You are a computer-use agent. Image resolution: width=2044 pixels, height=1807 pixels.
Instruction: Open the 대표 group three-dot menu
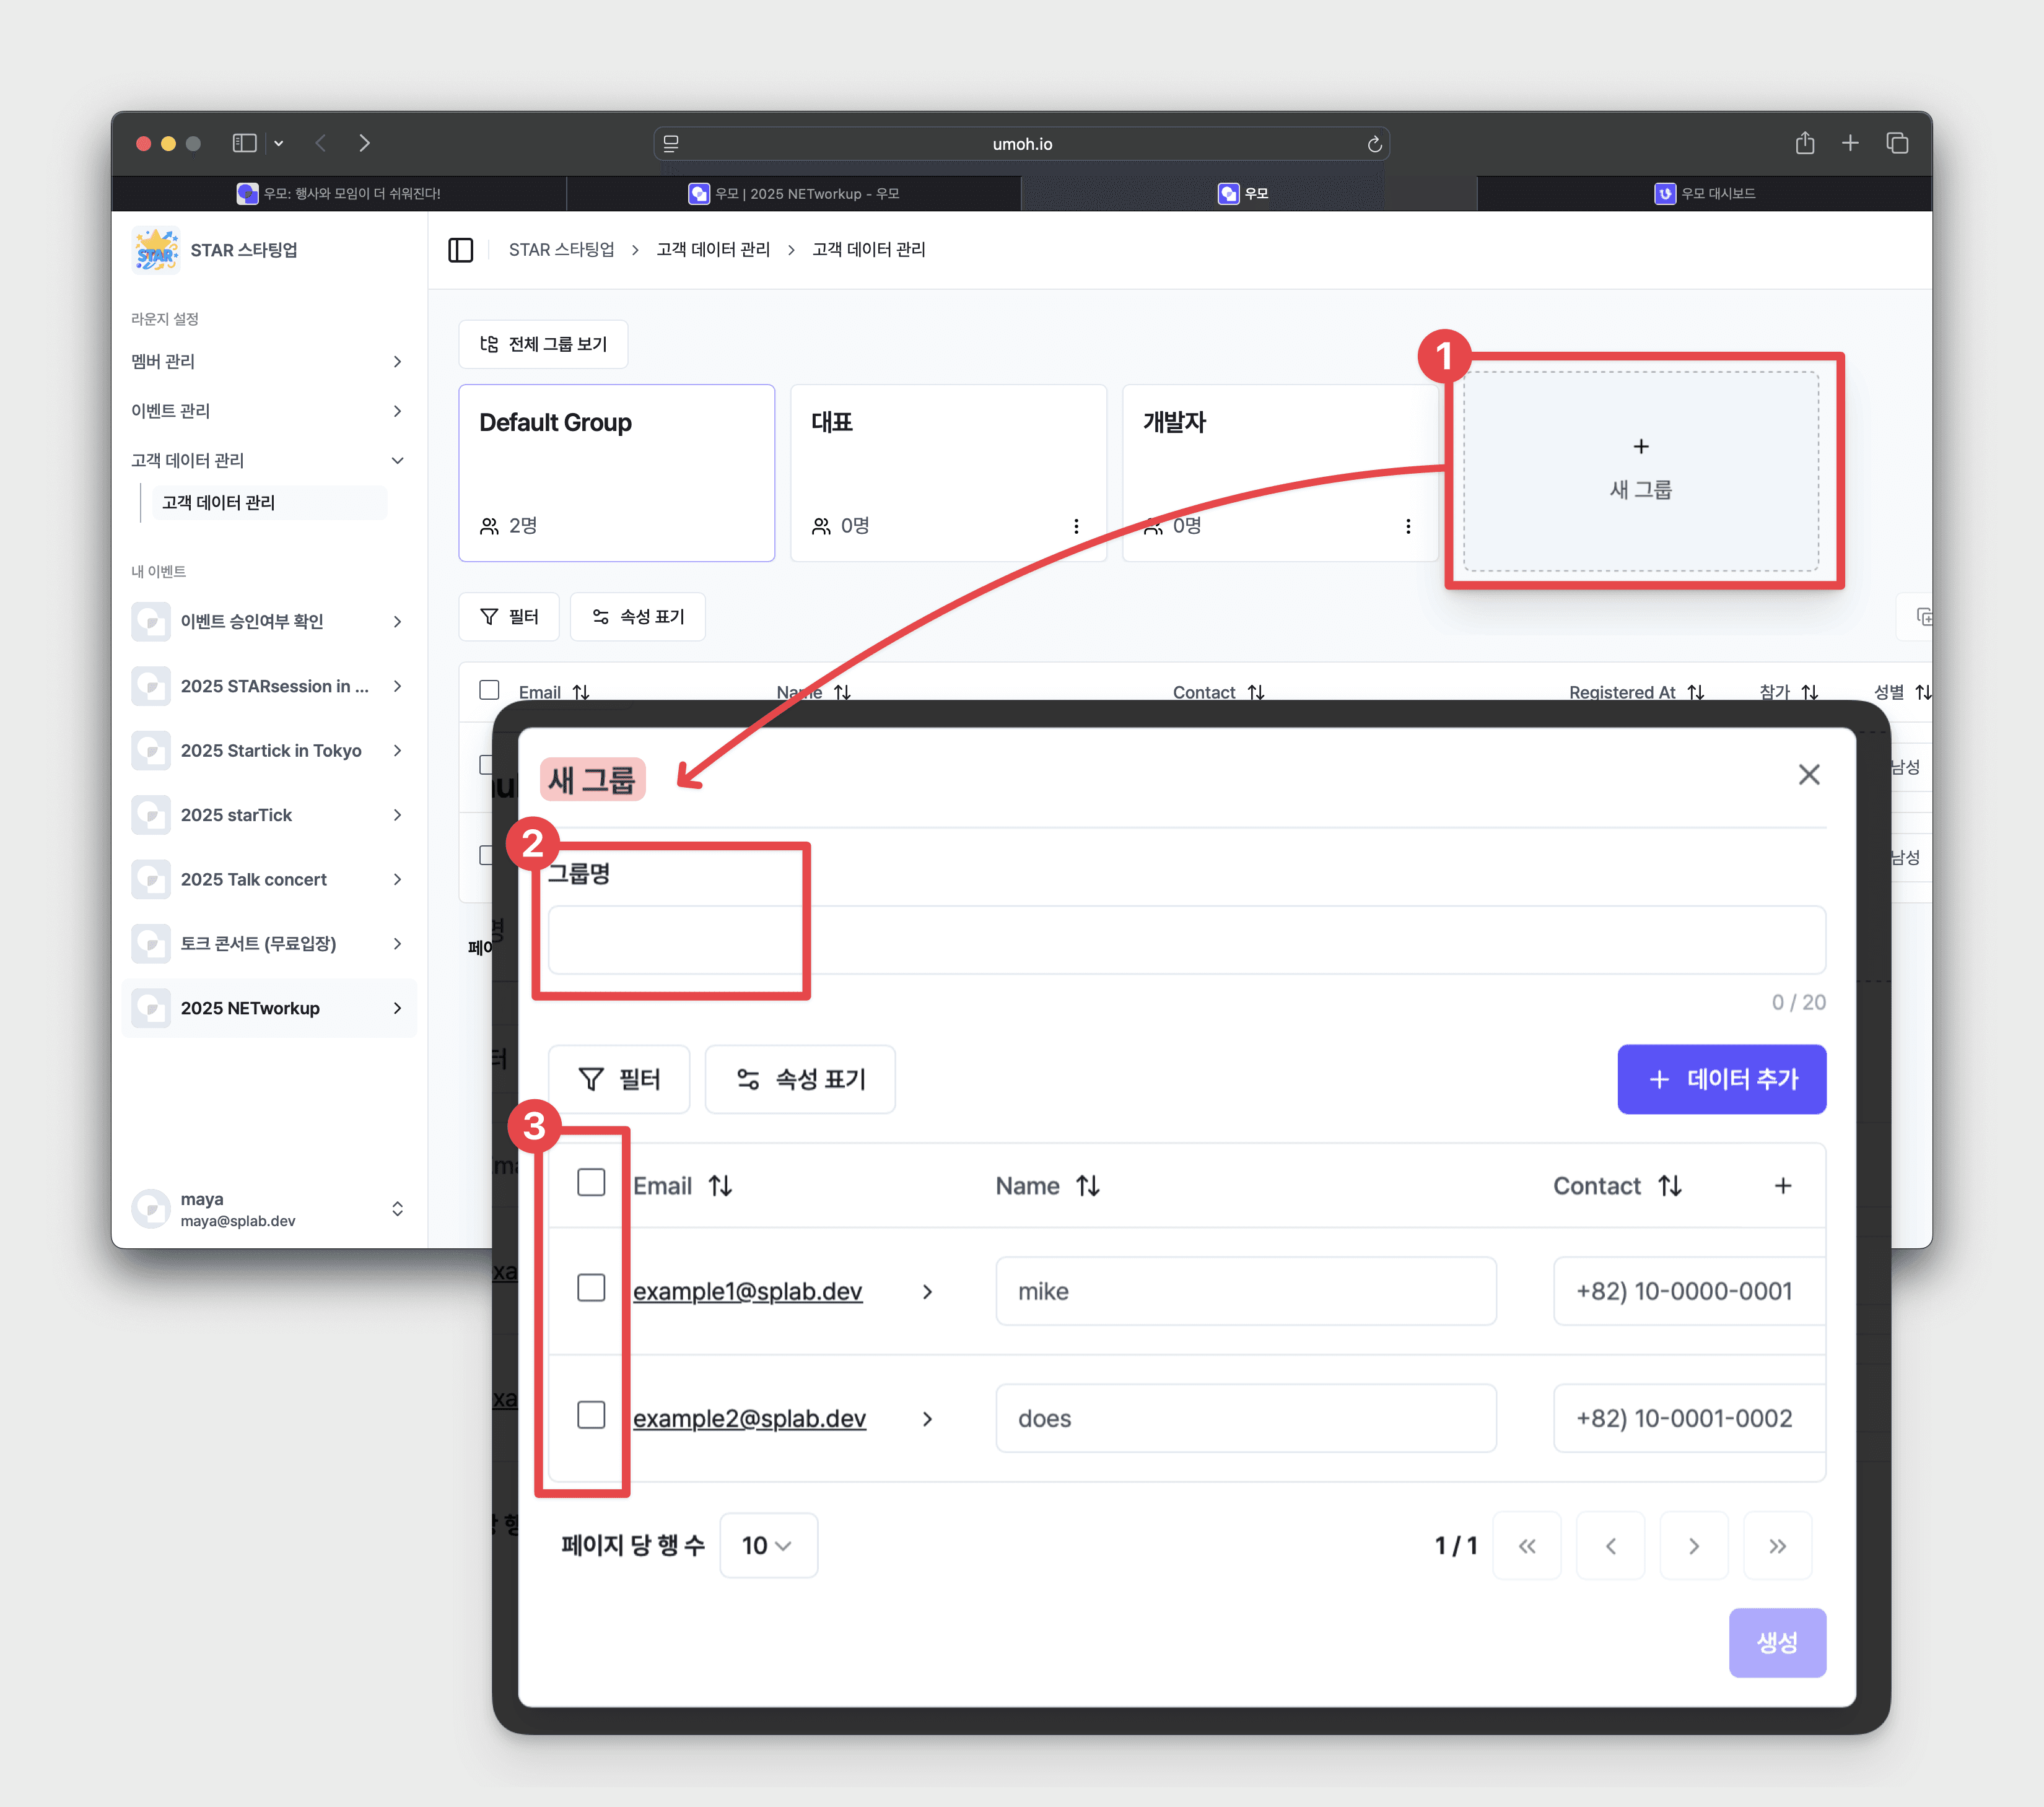coord(1076,526)
